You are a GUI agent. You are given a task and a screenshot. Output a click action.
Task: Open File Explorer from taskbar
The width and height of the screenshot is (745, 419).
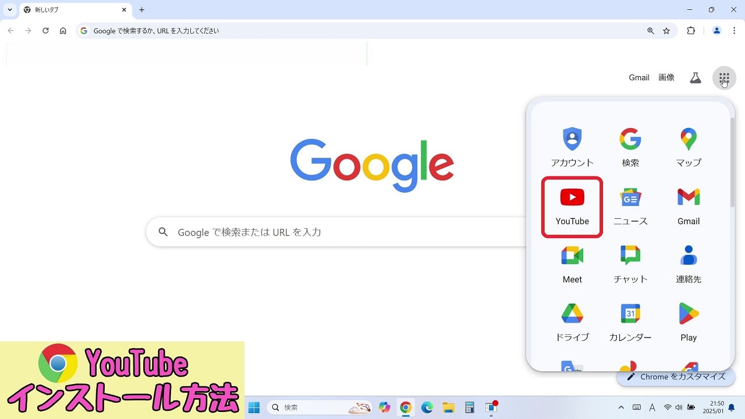click(448, 407)
